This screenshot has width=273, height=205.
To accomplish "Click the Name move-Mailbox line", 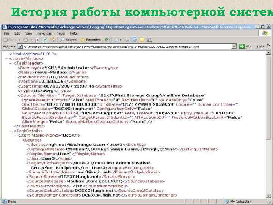I will coord(52,73).
